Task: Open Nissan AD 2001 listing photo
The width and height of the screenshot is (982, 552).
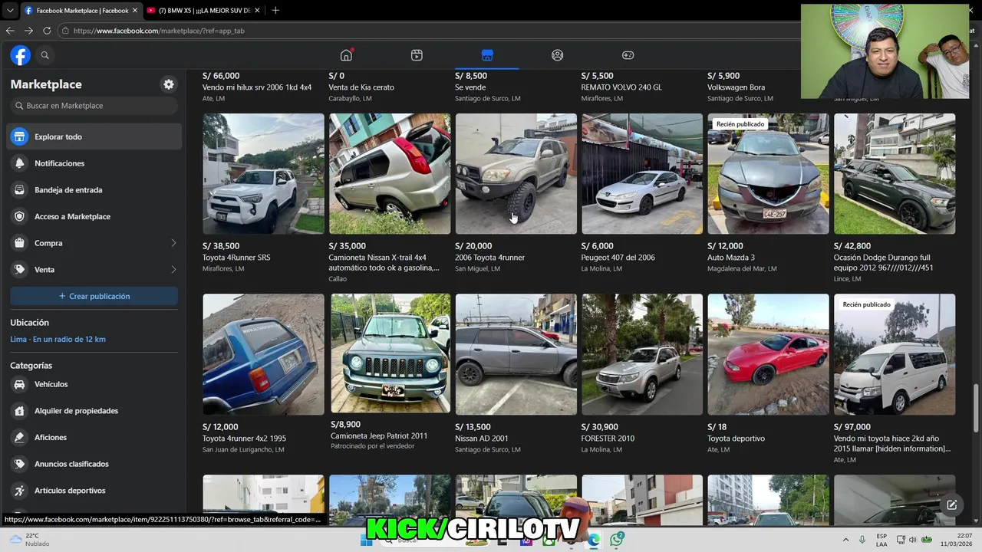Action: pyautogui.click(x=516, y=354)
